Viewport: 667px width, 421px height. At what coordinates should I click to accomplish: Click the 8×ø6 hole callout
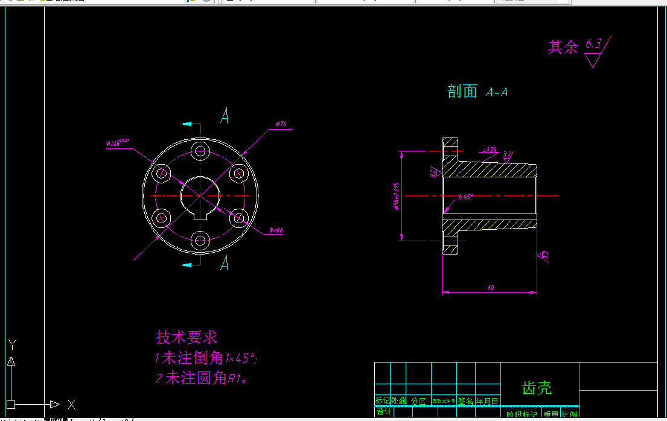[x=276, y=230]
